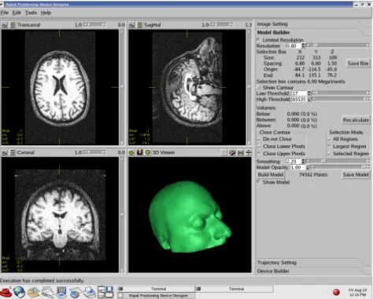Click the blank grey button in 3D Viewer toolbar
The height and width of the screenshot is (299, 373).
223,152
